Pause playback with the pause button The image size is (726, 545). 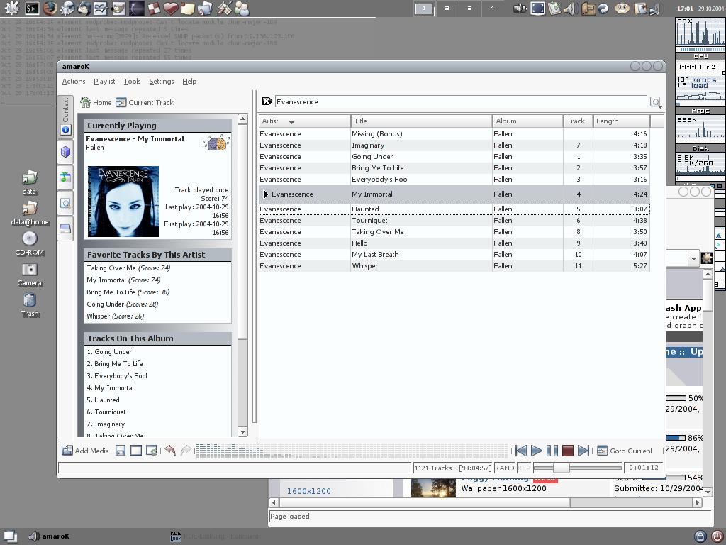552,451
